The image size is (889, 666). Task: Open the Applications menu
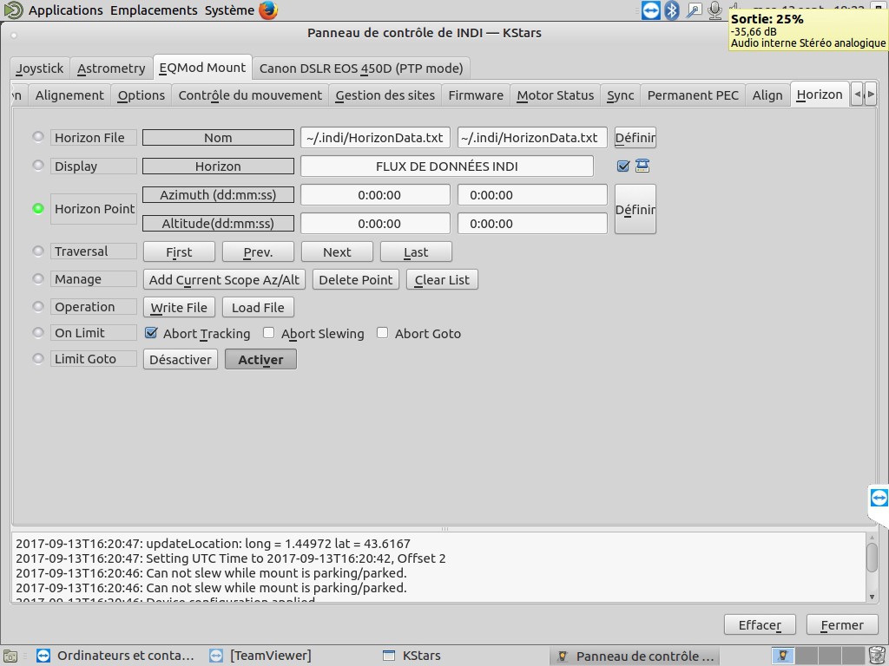pos(66,10)
